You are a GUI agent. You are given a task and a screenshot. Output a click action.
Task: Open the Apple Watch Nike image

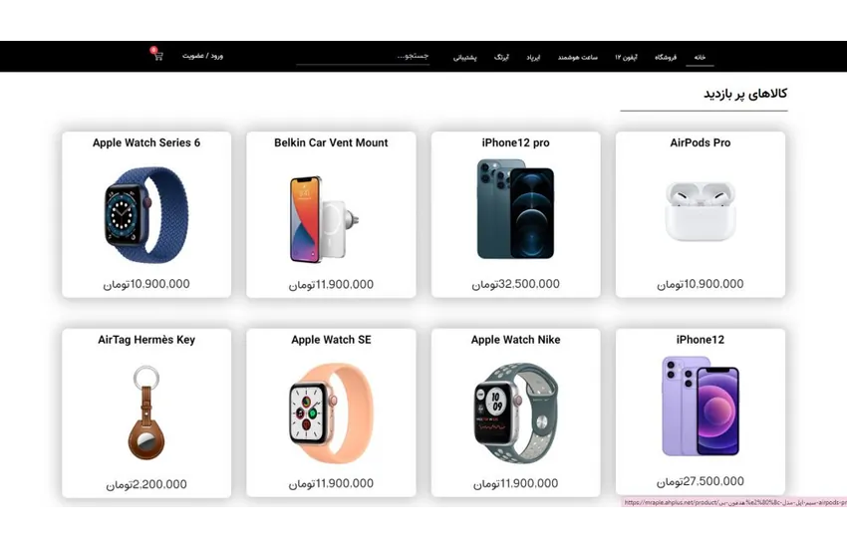[x=515, y=413]
